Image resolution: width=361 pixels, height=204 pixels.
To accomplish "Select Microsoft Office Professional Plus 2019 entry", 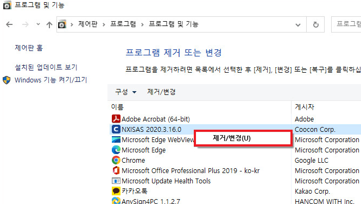I will click(191, 170).
